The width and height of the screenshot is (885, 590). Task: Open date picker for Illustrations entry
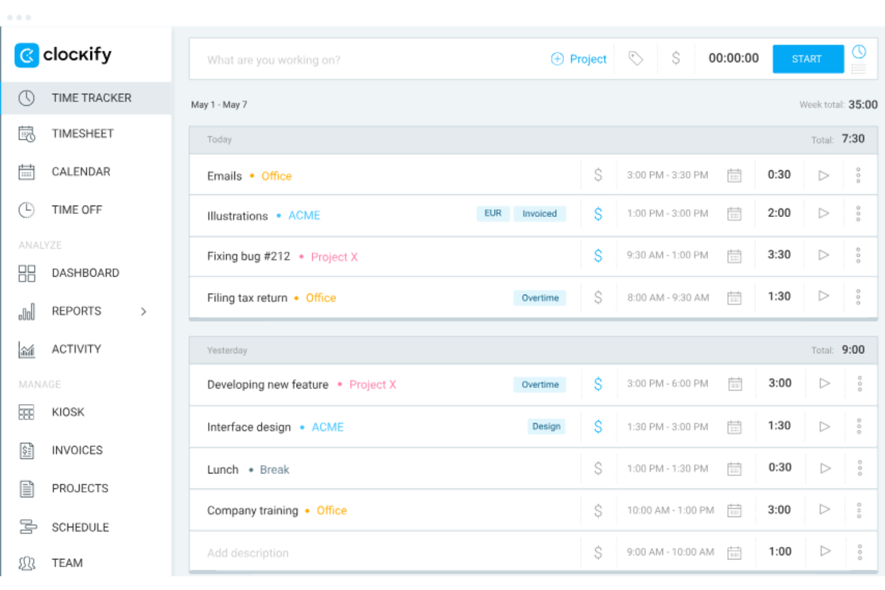tap(734, 213)
